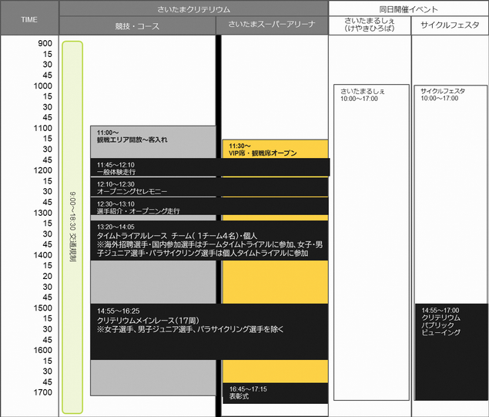This screenshot has width=489, height=417.
Task: Click the 14:55～17:00 パブリックビューイング block
Action: click(x=450, y=351)
